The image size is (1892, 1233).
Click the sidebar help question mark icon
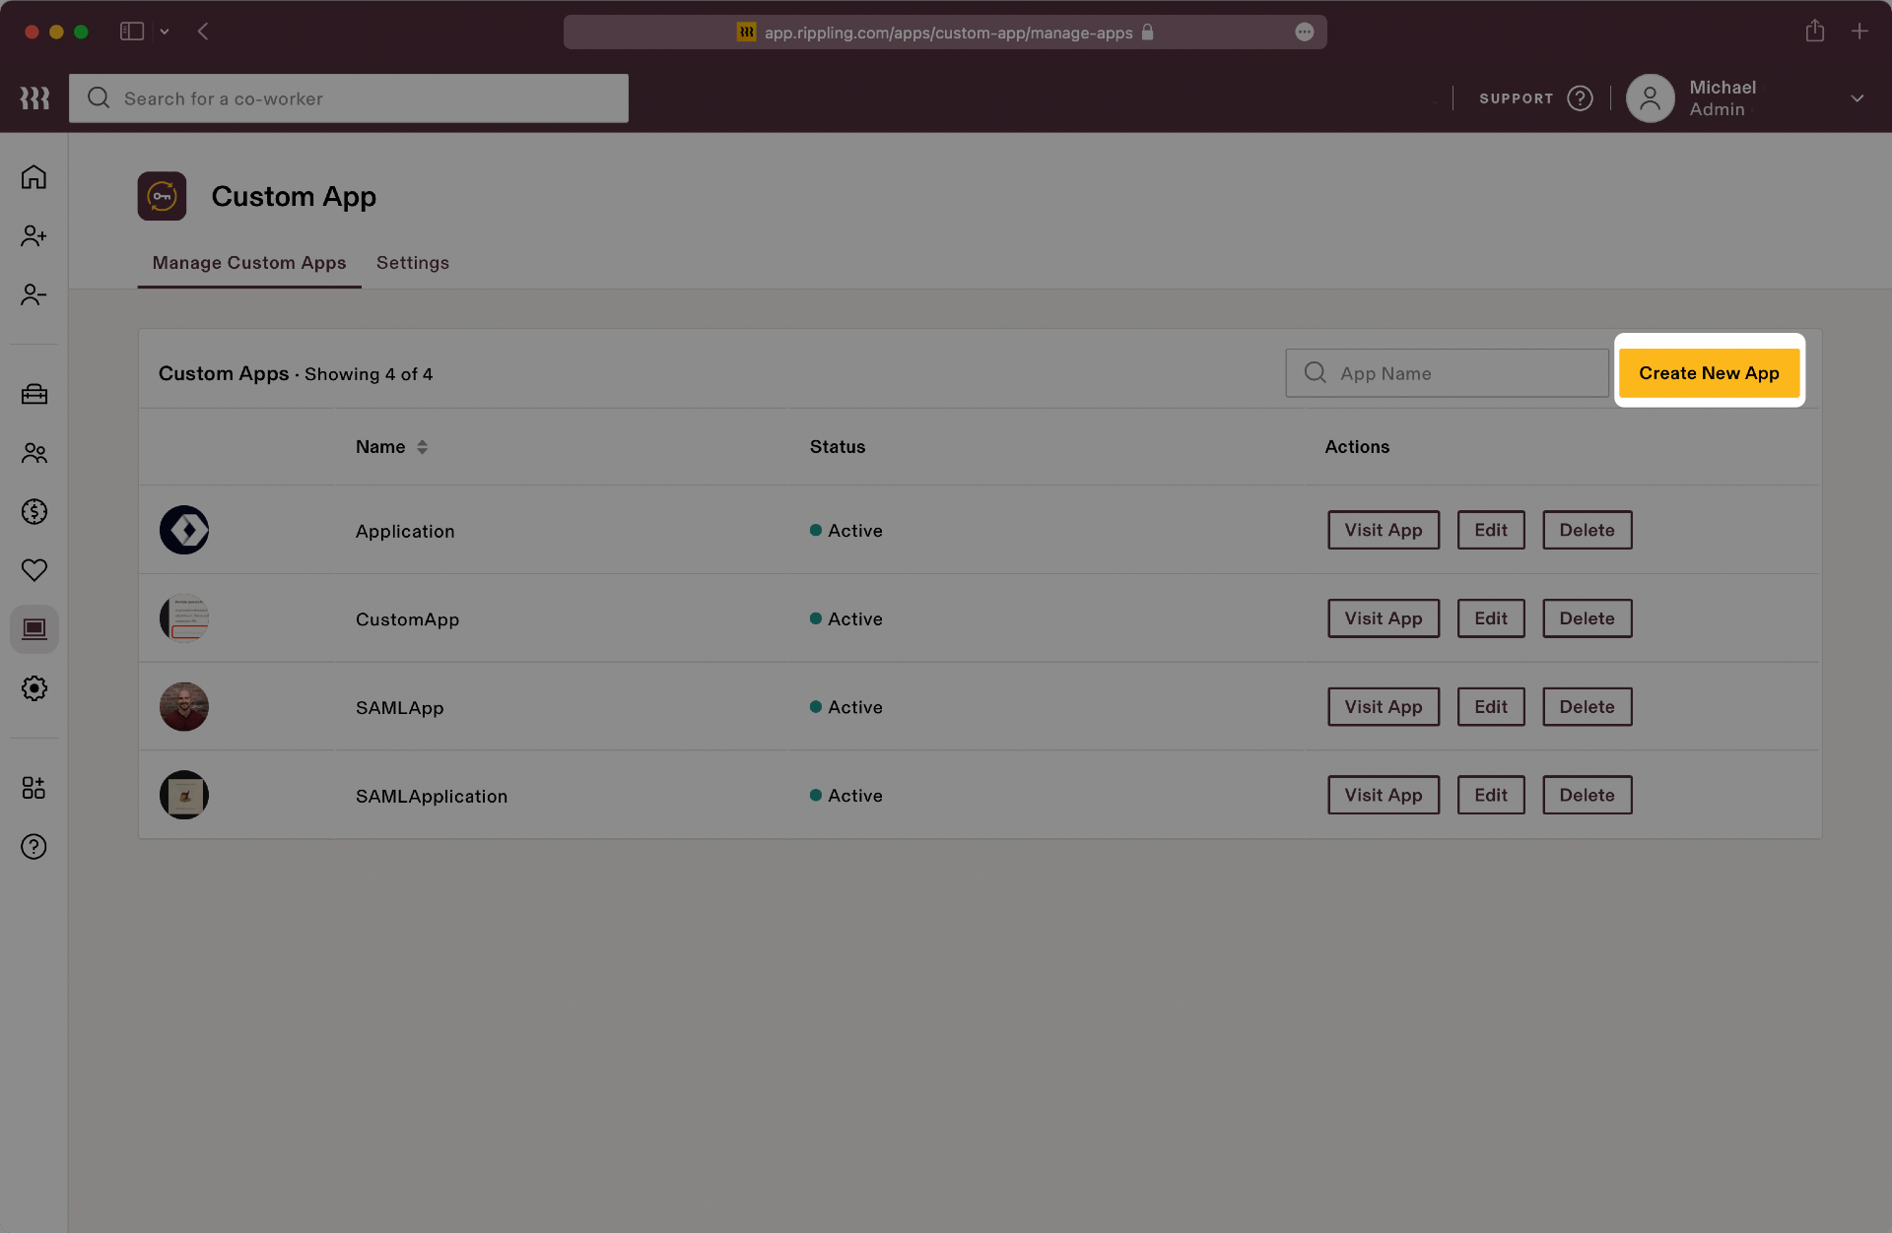click(x=34, y=847)
